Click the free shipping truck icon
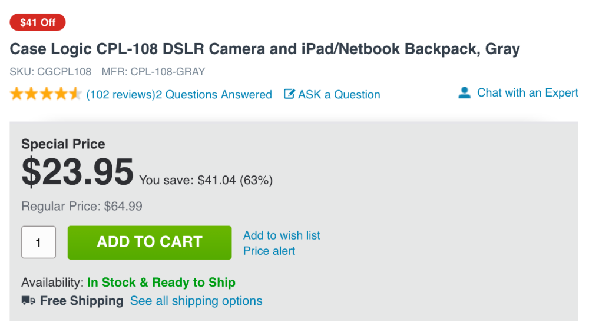 pyautogui.click(x=28, y=301)
